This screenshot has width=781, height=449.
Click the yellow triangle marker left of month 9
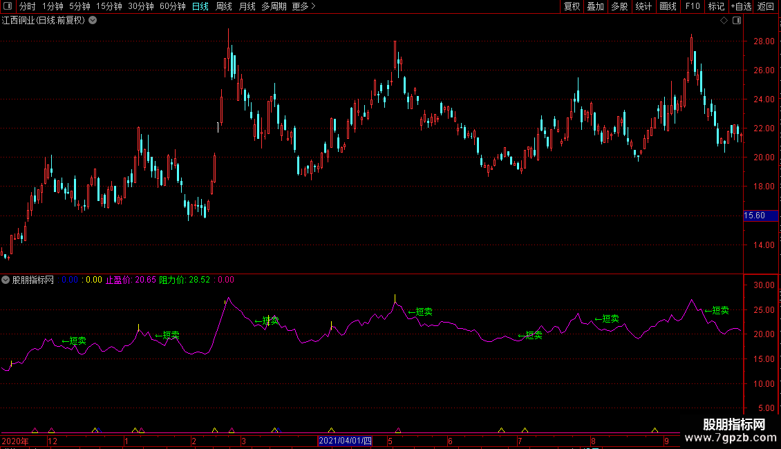(655, 430)
